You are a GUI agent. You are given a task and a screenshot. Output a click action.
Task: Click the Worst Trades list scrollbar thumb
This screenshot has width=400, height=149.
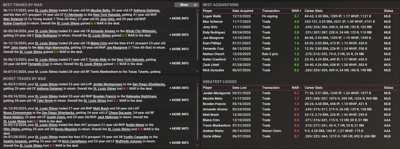197,112
